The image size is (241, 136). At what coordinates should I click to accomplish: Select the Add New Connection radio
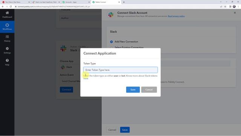[111, 42]
